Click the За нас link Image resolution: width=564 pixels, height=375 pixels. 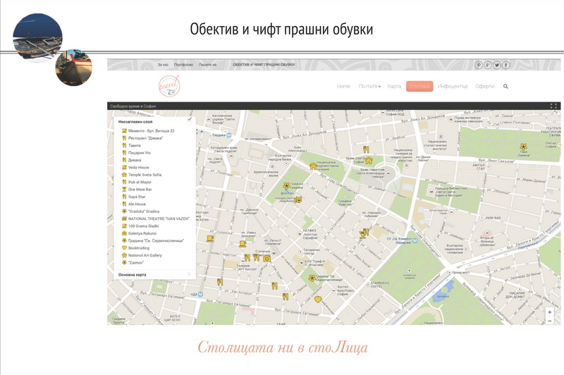163,65
